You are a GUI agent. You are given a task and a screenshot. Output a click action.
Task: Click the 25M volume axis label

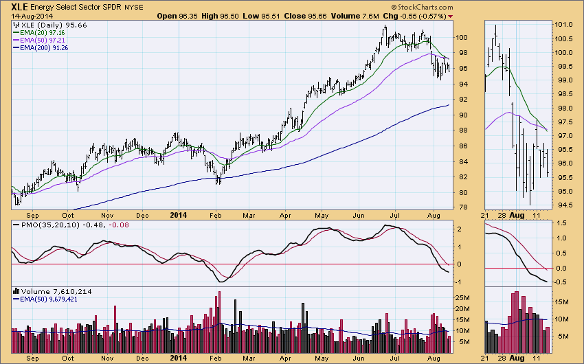click(x=462, y=298)
